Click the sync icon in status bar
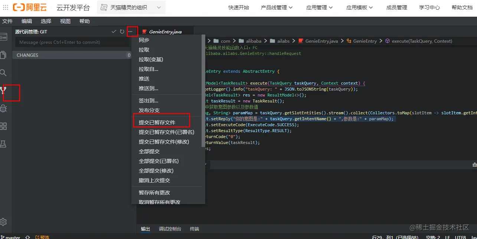 [x=27, y=237]
